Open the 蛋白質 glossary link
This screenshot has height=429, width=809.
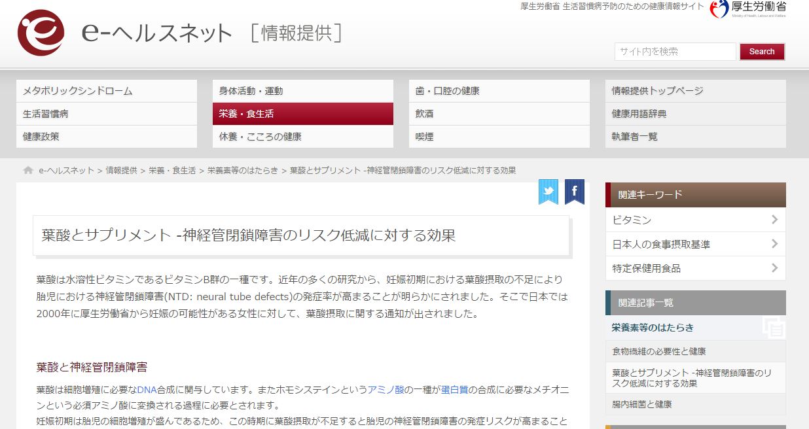(x=454, y=390)
